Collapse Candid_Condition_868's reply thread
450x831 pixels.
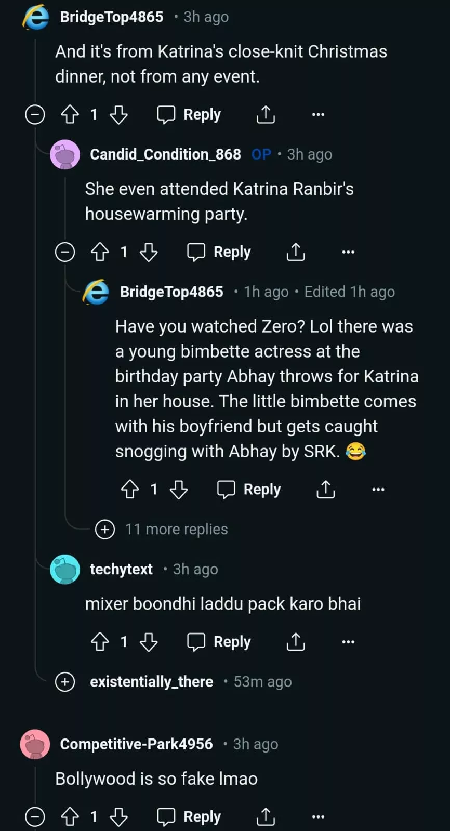point(65,252)
